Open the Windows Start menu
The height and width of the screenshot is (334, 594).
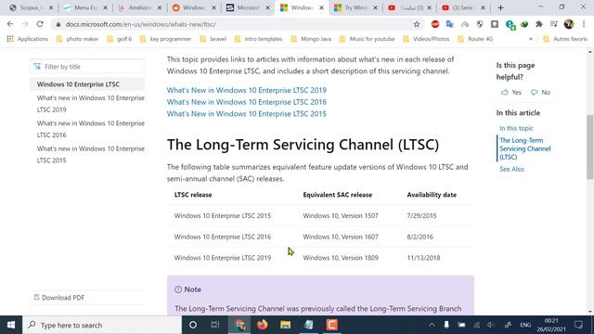click(x=11, y=325)
